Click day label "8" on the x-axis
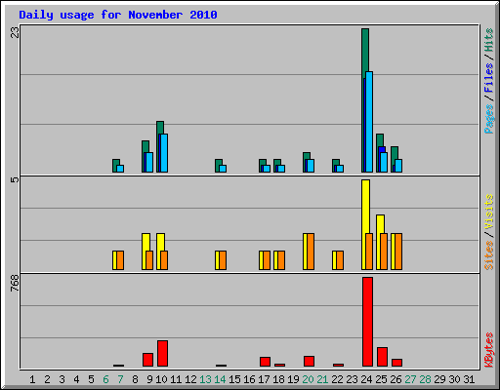Viewport: 500px width, 390px height. tap(135, 379)
